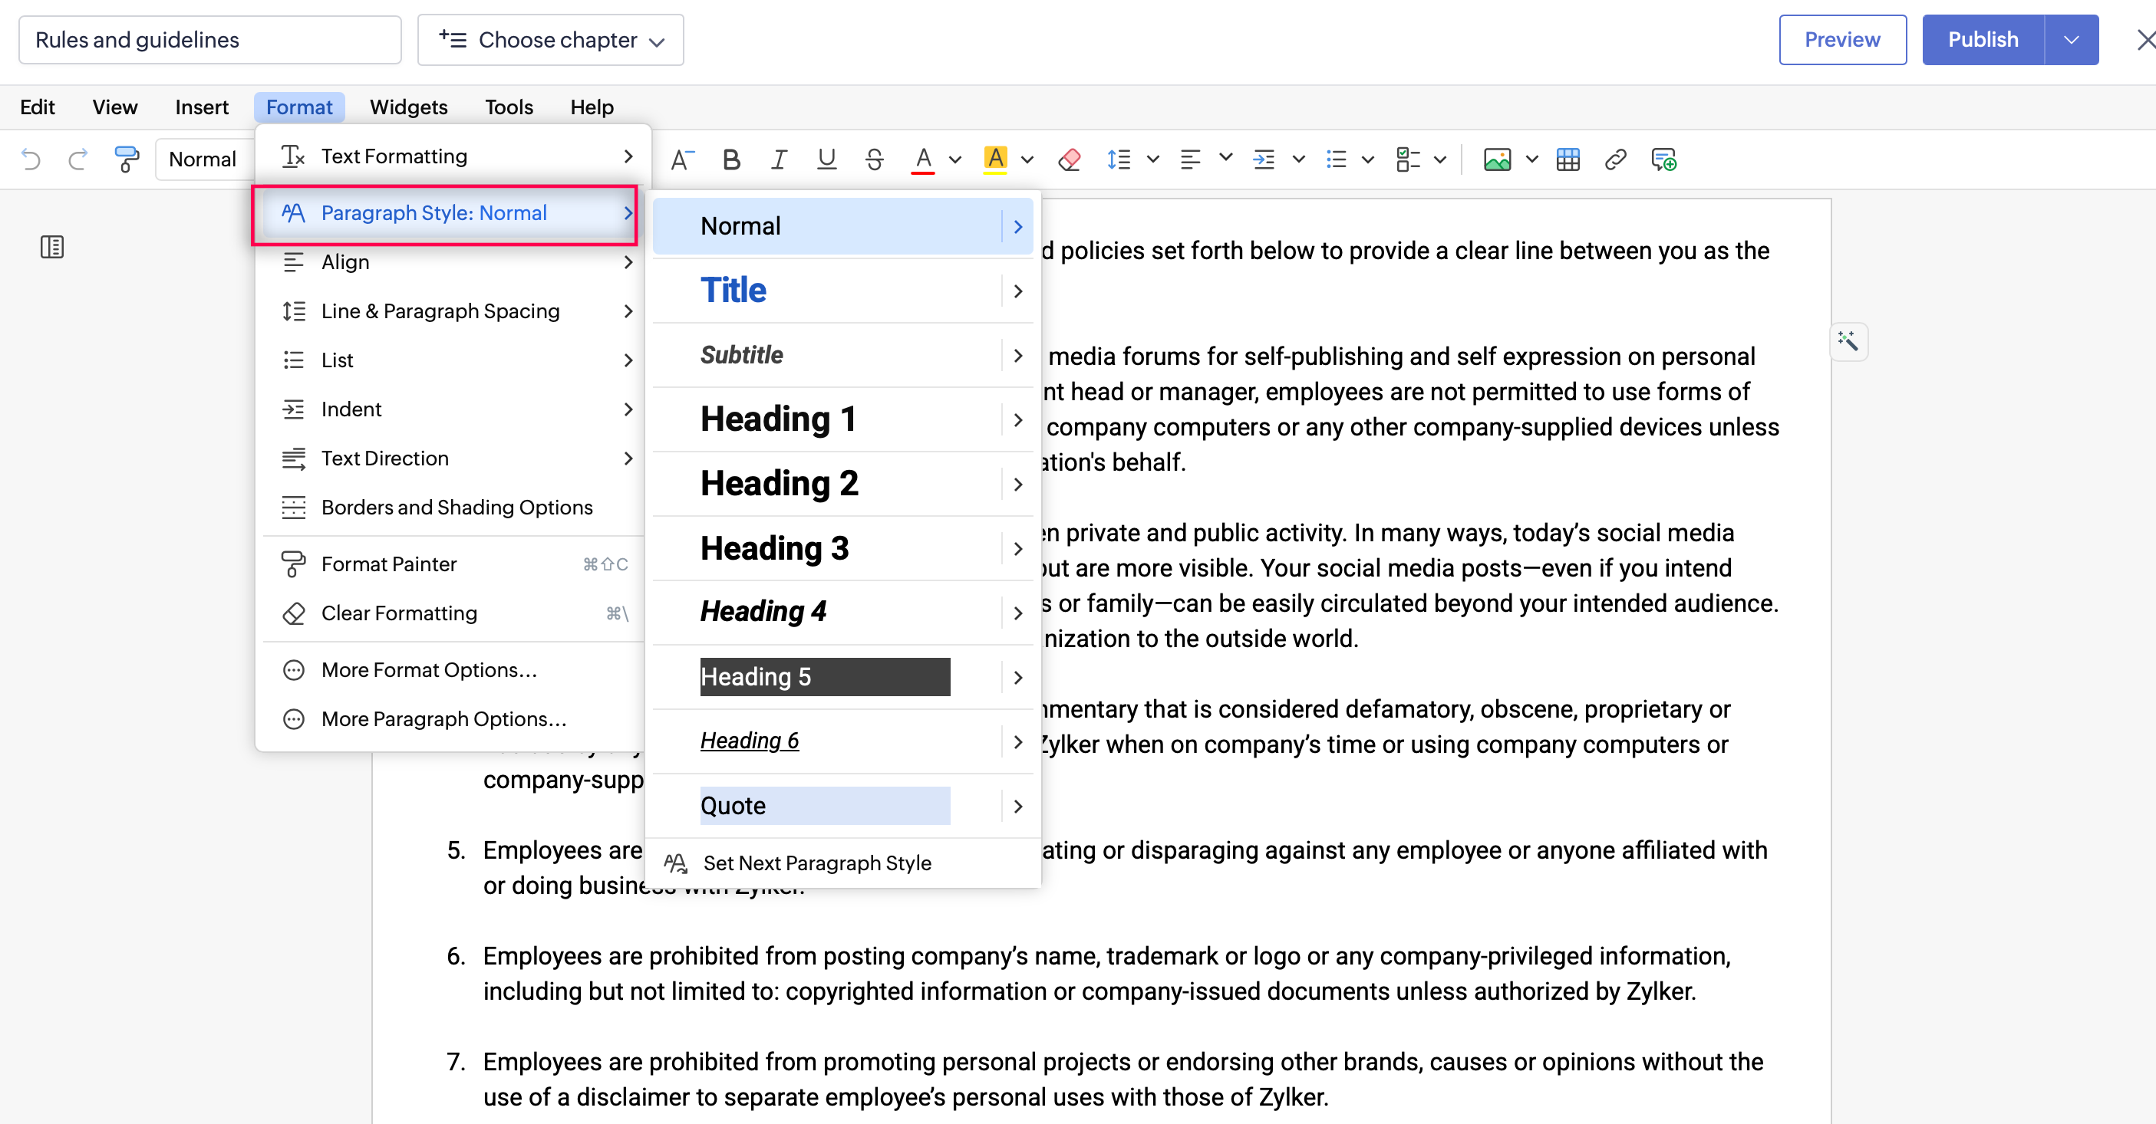This screenshot has height=1124, width=2156.
Task: Open the Choose chapter dropdown
Action: coord(551,39)
